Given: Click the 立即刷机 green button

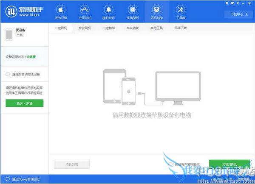Looking at the screenshot, I should coord(229,164).
